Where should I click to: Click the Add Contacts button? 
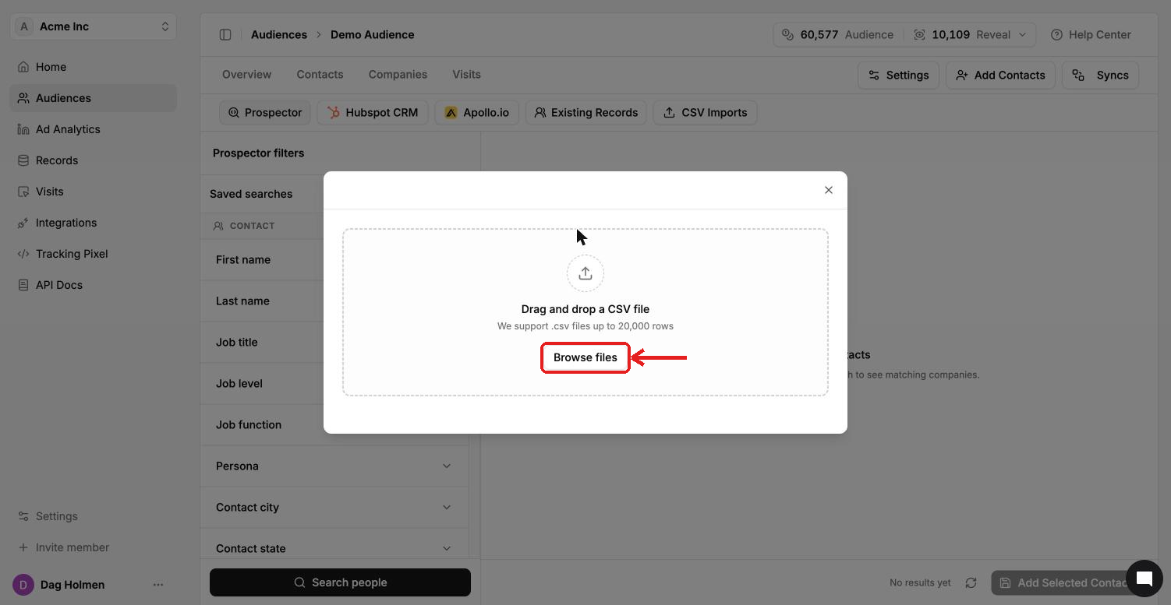(x=1000, y=76)
